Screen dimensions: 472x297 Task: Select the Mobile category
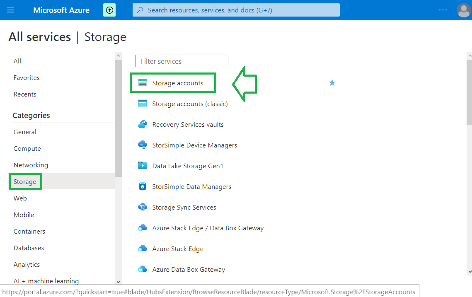coord(24,215)
